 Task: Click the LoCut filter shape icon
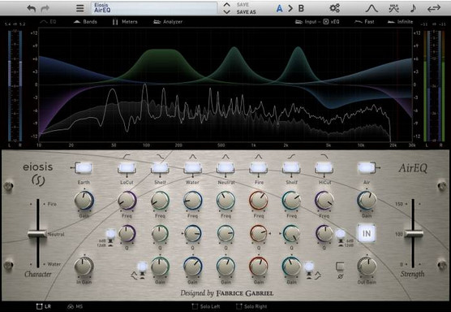click(x=127, y=157)
